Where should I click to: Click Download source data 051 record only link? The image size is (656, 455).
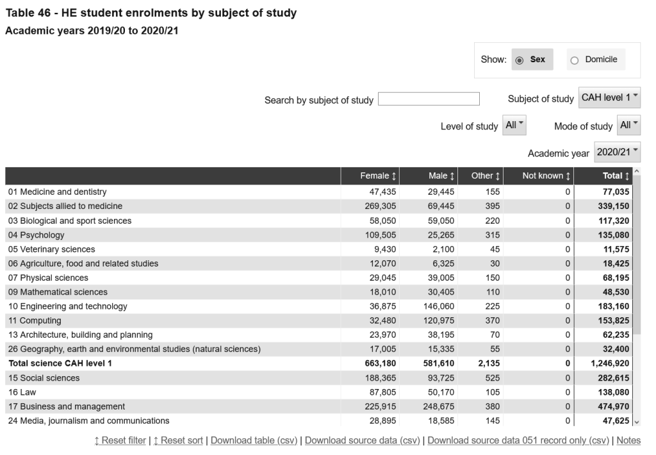click(518, 440)
